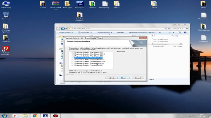Viewport: 211px width, 118px height.
Task: Uncheck Trapcode Suite for After Effects CC
Action: [74, 58]
